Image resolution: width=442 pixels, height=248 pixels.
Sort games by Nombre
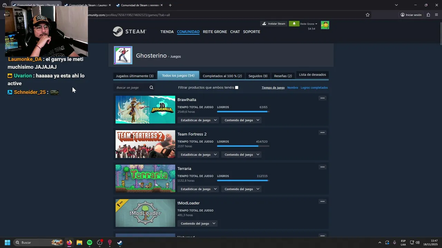tap(292, 87)
